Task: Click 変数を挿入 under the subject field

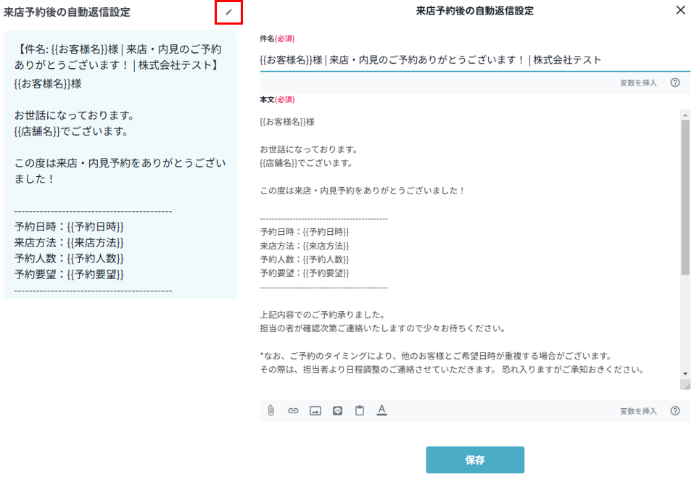Action: [x=638, y=83]
